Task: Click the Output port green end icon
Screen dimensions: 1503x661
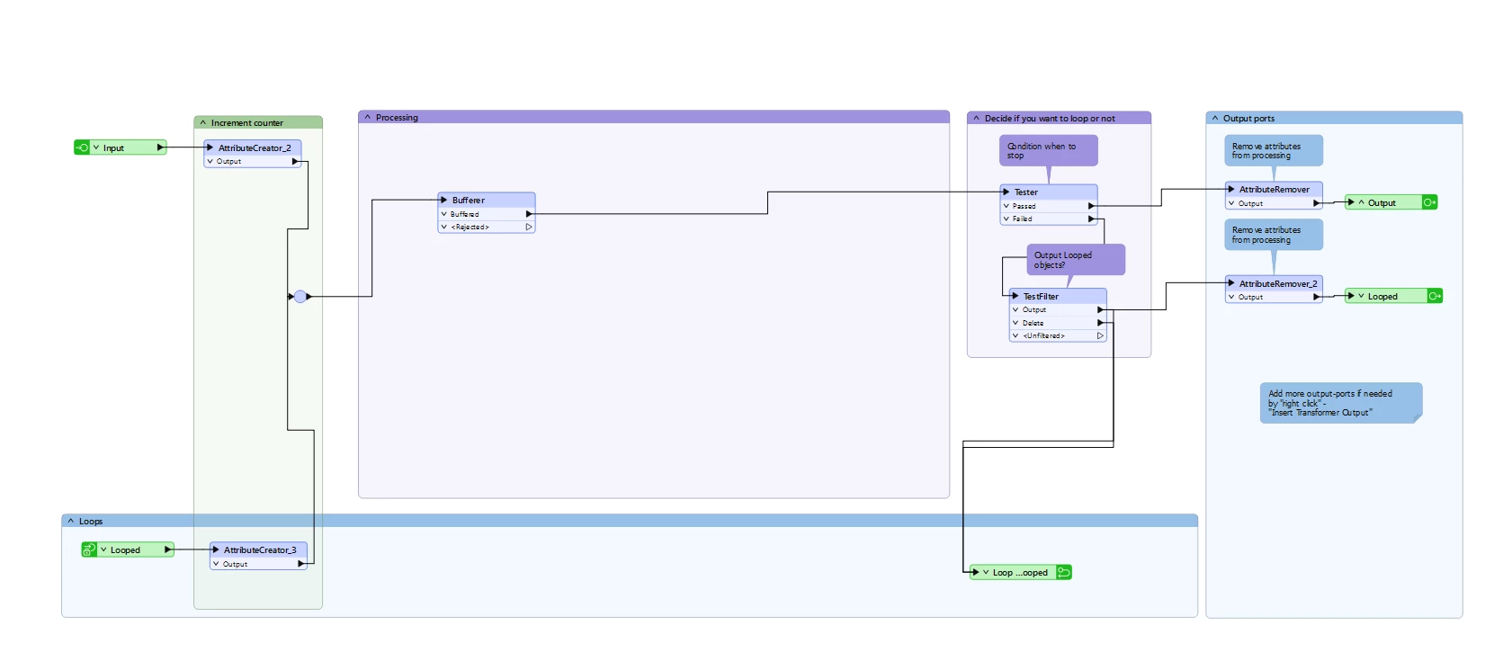Action: coord(1429,202)
